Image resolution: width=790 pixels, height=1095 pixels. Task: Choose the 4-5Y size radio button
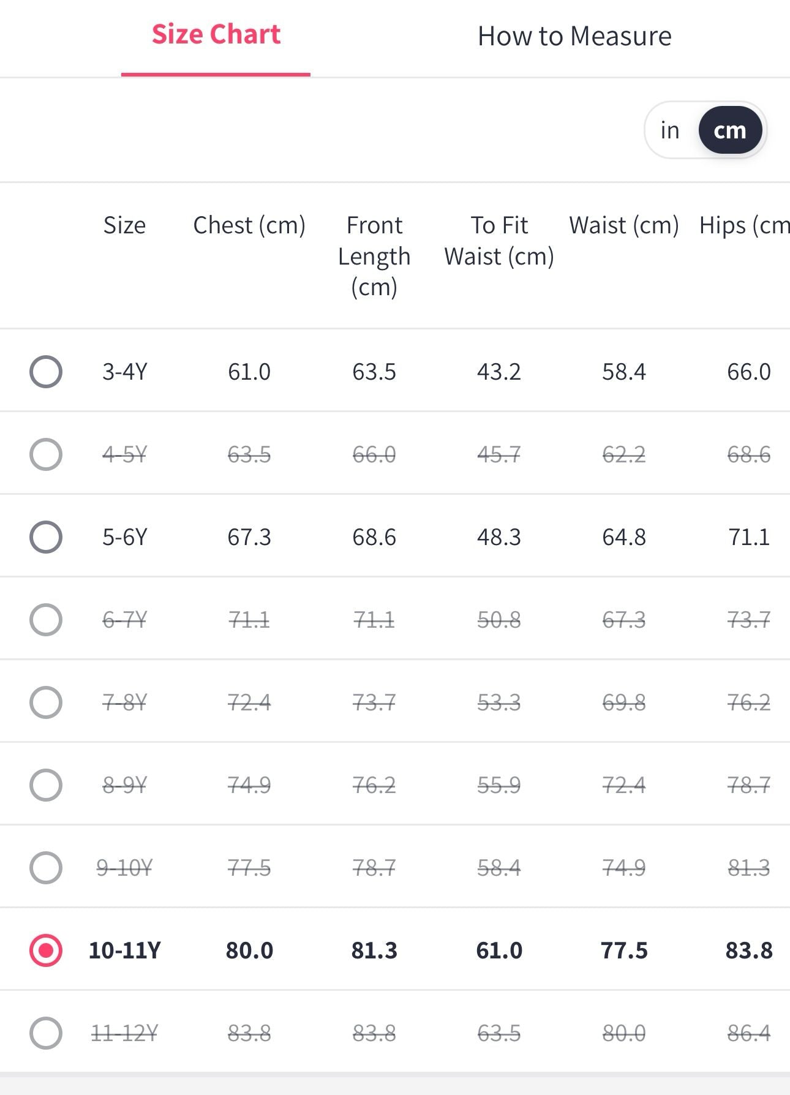(46, 454)
